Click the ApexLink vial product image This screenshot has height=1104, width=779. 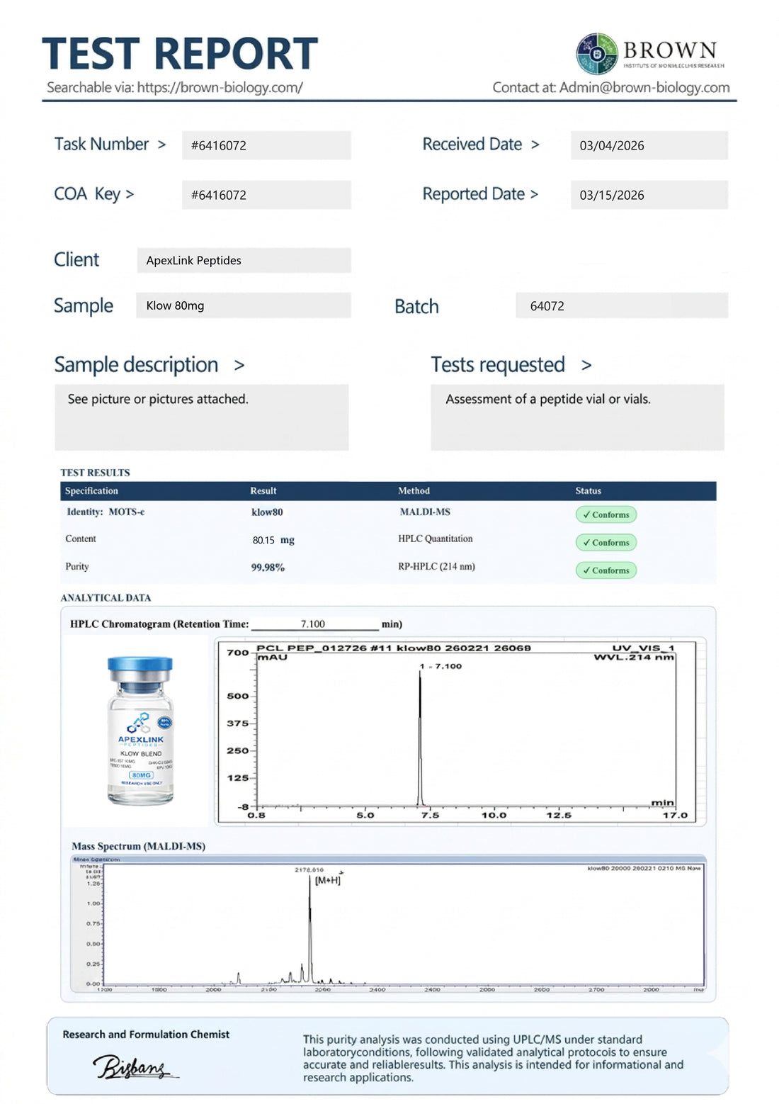point(140,730)
